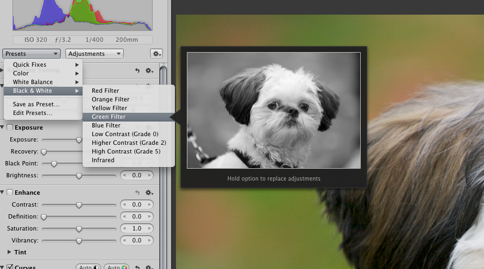Reset the Enhance adjustment with its arrow icon
The image size is (484, 269).
(137, 193)
